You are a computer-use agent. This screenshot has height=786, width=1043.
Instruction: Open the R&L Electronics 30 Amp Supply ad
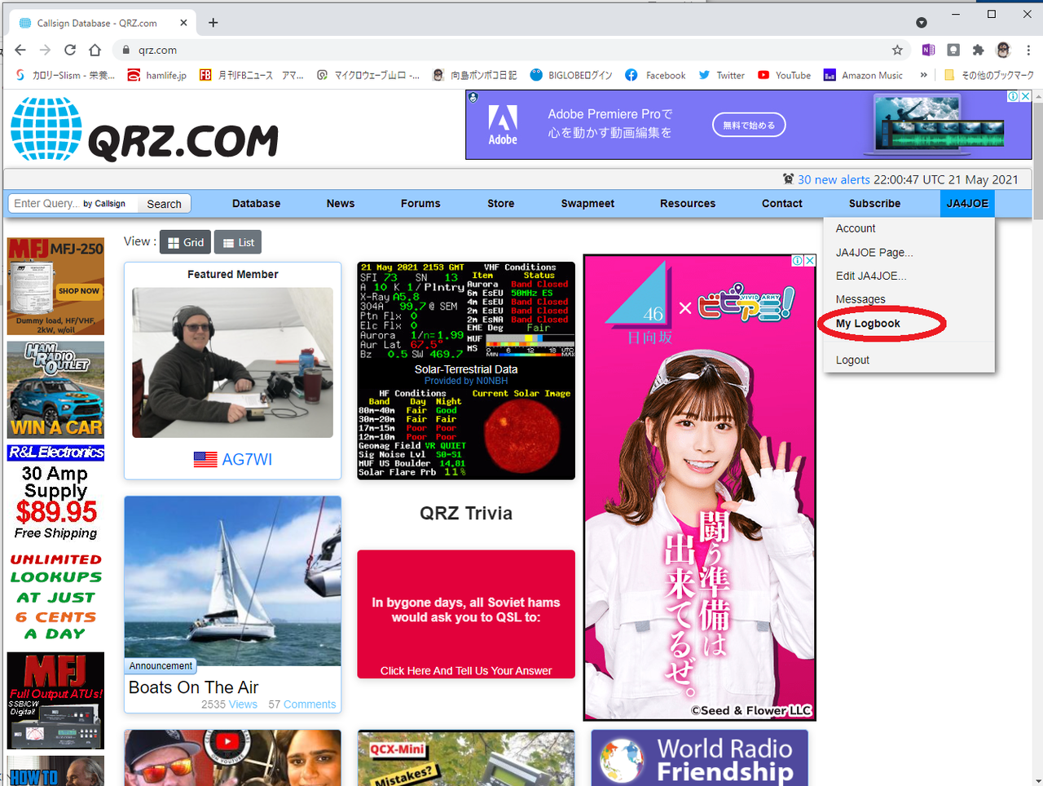coord(55,492)
